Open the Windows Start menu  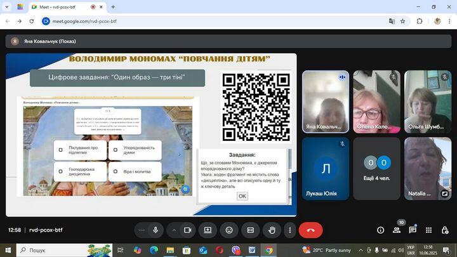click(8, 250)
